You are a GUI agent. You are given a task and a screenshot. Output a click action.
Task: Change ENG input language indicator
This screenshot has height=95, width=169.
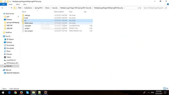click(152, 93)
